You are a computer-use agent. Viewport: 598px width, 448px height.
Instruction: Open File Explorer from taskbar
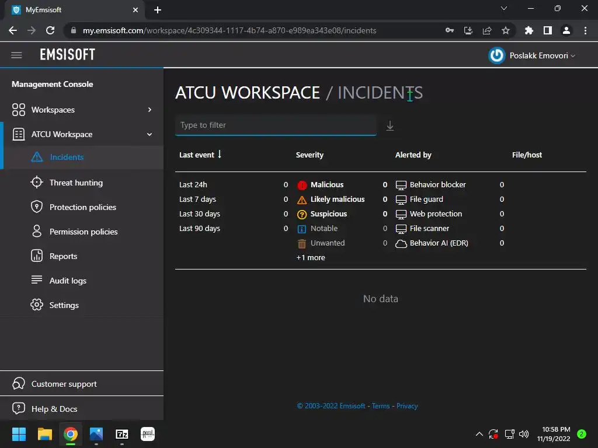tap(44, 434)
